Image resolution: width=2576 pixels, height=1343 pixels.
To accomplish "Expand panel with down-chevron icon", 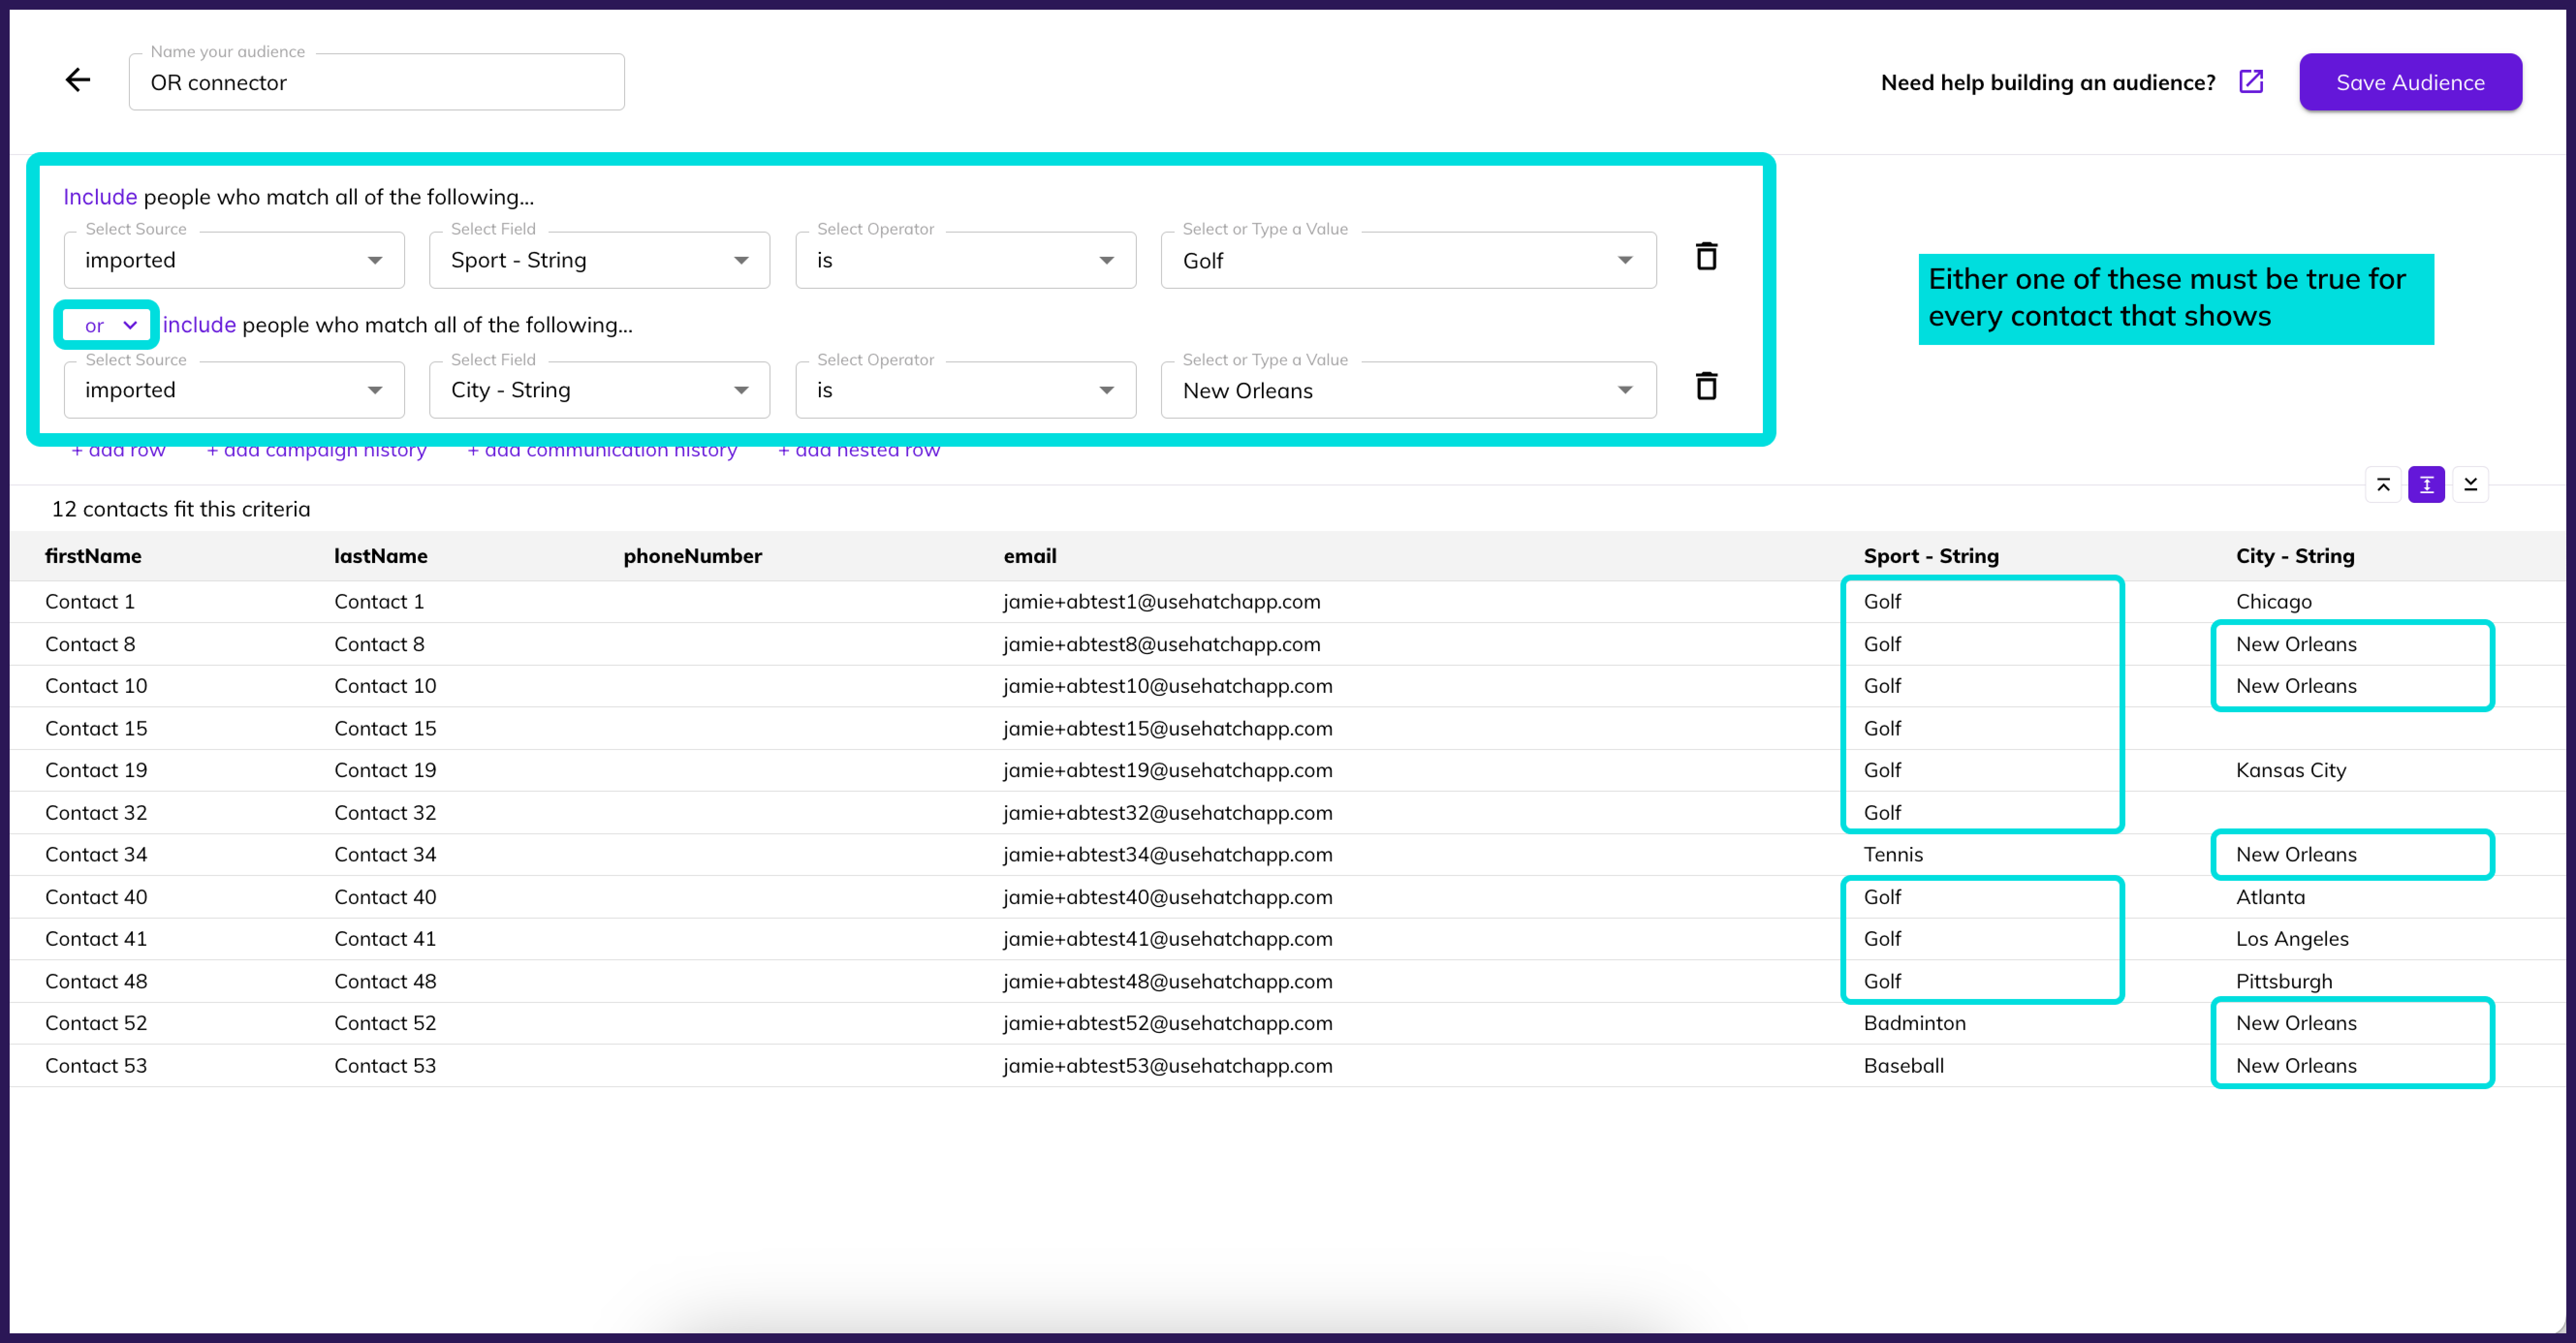I will tap(2470, 485).
